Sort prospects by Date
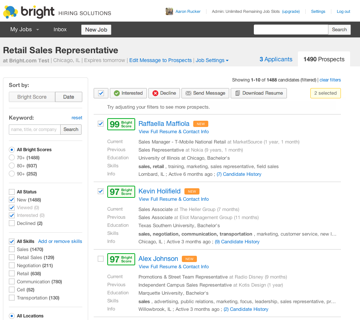This screenshot has height=320, width=360. [69, 97]
